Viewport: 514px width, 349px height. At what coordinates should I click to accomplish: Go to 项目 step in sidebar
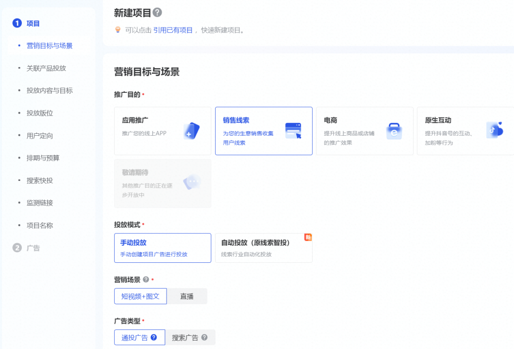pos(33,24)
